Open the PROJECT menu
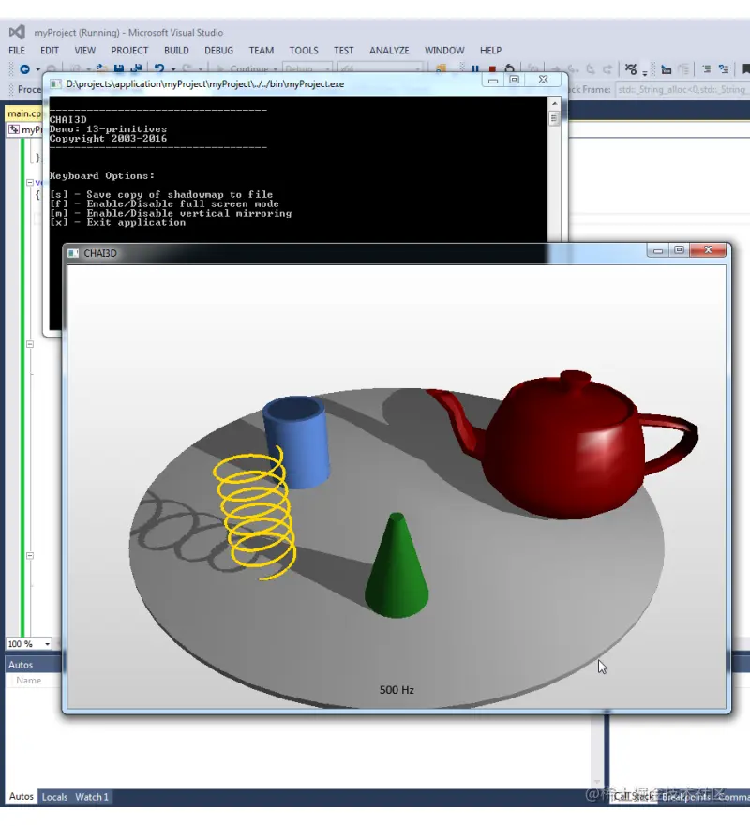Image resolution: width=750 pixels, height=826 pixels. 129,50
